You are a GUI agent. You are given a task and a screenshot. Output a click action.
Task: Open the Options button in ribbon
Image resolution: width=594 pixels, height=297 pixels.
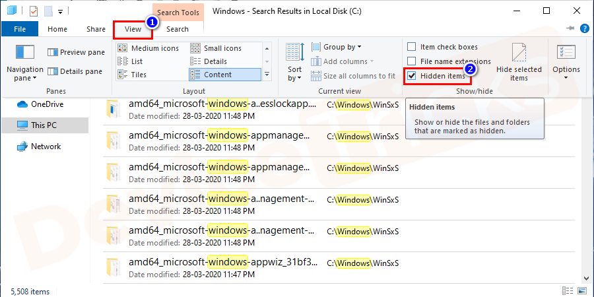(566, 63)
